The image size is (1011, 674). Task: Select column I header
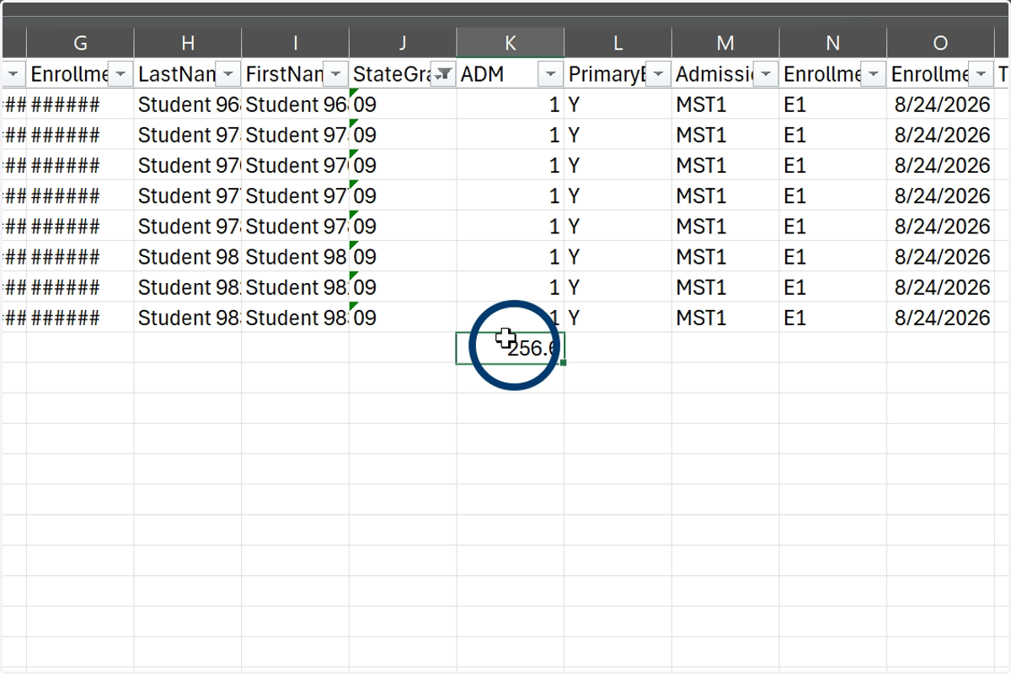click(296, 43)
